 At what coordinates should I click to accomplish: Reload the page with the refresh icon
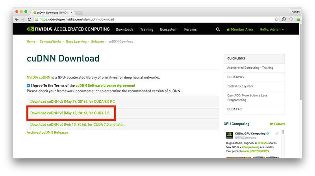pos(29,19)
